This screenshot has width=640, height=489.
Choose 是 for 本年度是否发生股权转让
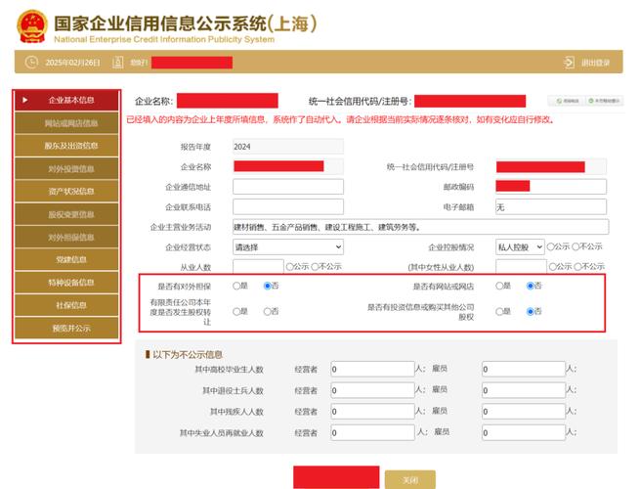tap(236, 312)
